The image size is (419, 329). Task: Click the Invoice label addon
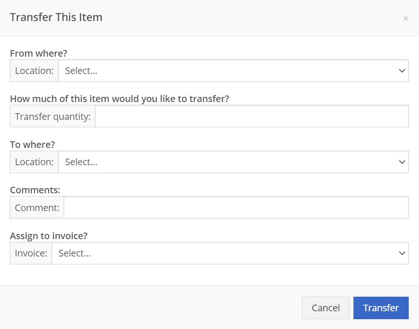click(x=31, y=254)
